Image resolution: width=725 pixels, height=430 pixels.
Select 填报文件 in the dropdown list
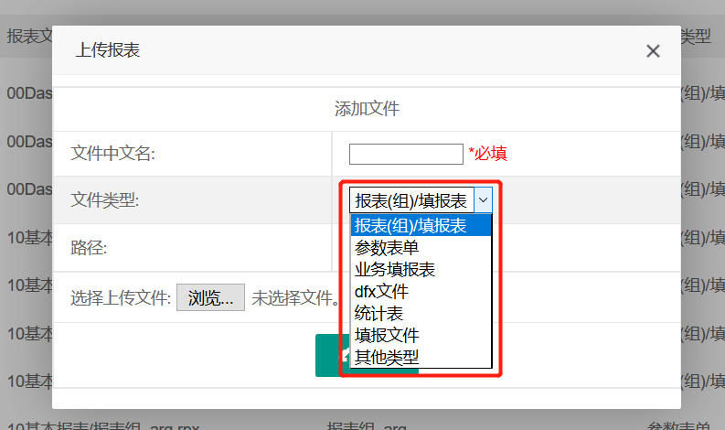click(421, 335)
